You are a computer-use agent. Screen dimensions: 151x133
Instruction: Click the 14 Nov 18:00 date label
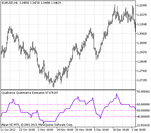point(65,130)
